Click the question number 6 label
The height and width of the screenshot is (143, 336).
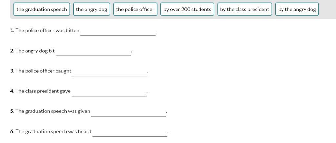pos(12,132)
